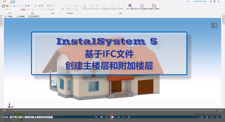Skip to the previous track
This screenshot has width=225, height=122.
pos(101,117)
